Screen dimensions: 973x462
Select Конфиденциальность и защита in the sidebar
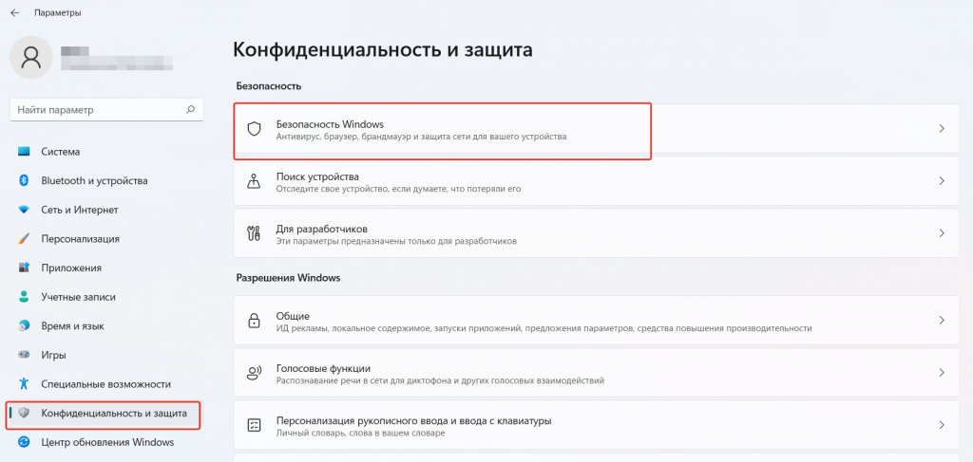point(105,414)
